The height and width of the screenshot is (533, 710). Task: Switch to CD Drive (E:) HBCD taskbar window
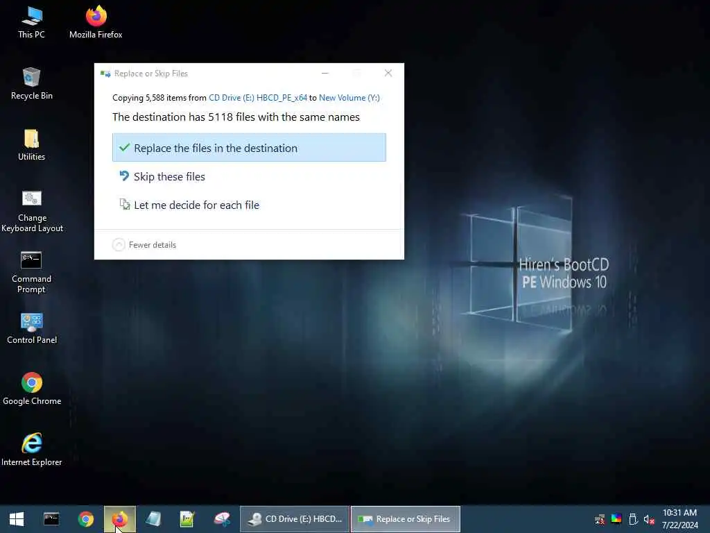pos(295,519)
